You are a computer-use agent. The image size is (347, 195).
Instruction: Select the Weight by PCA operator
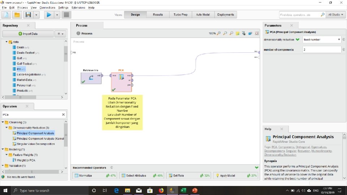pos(24,160)
